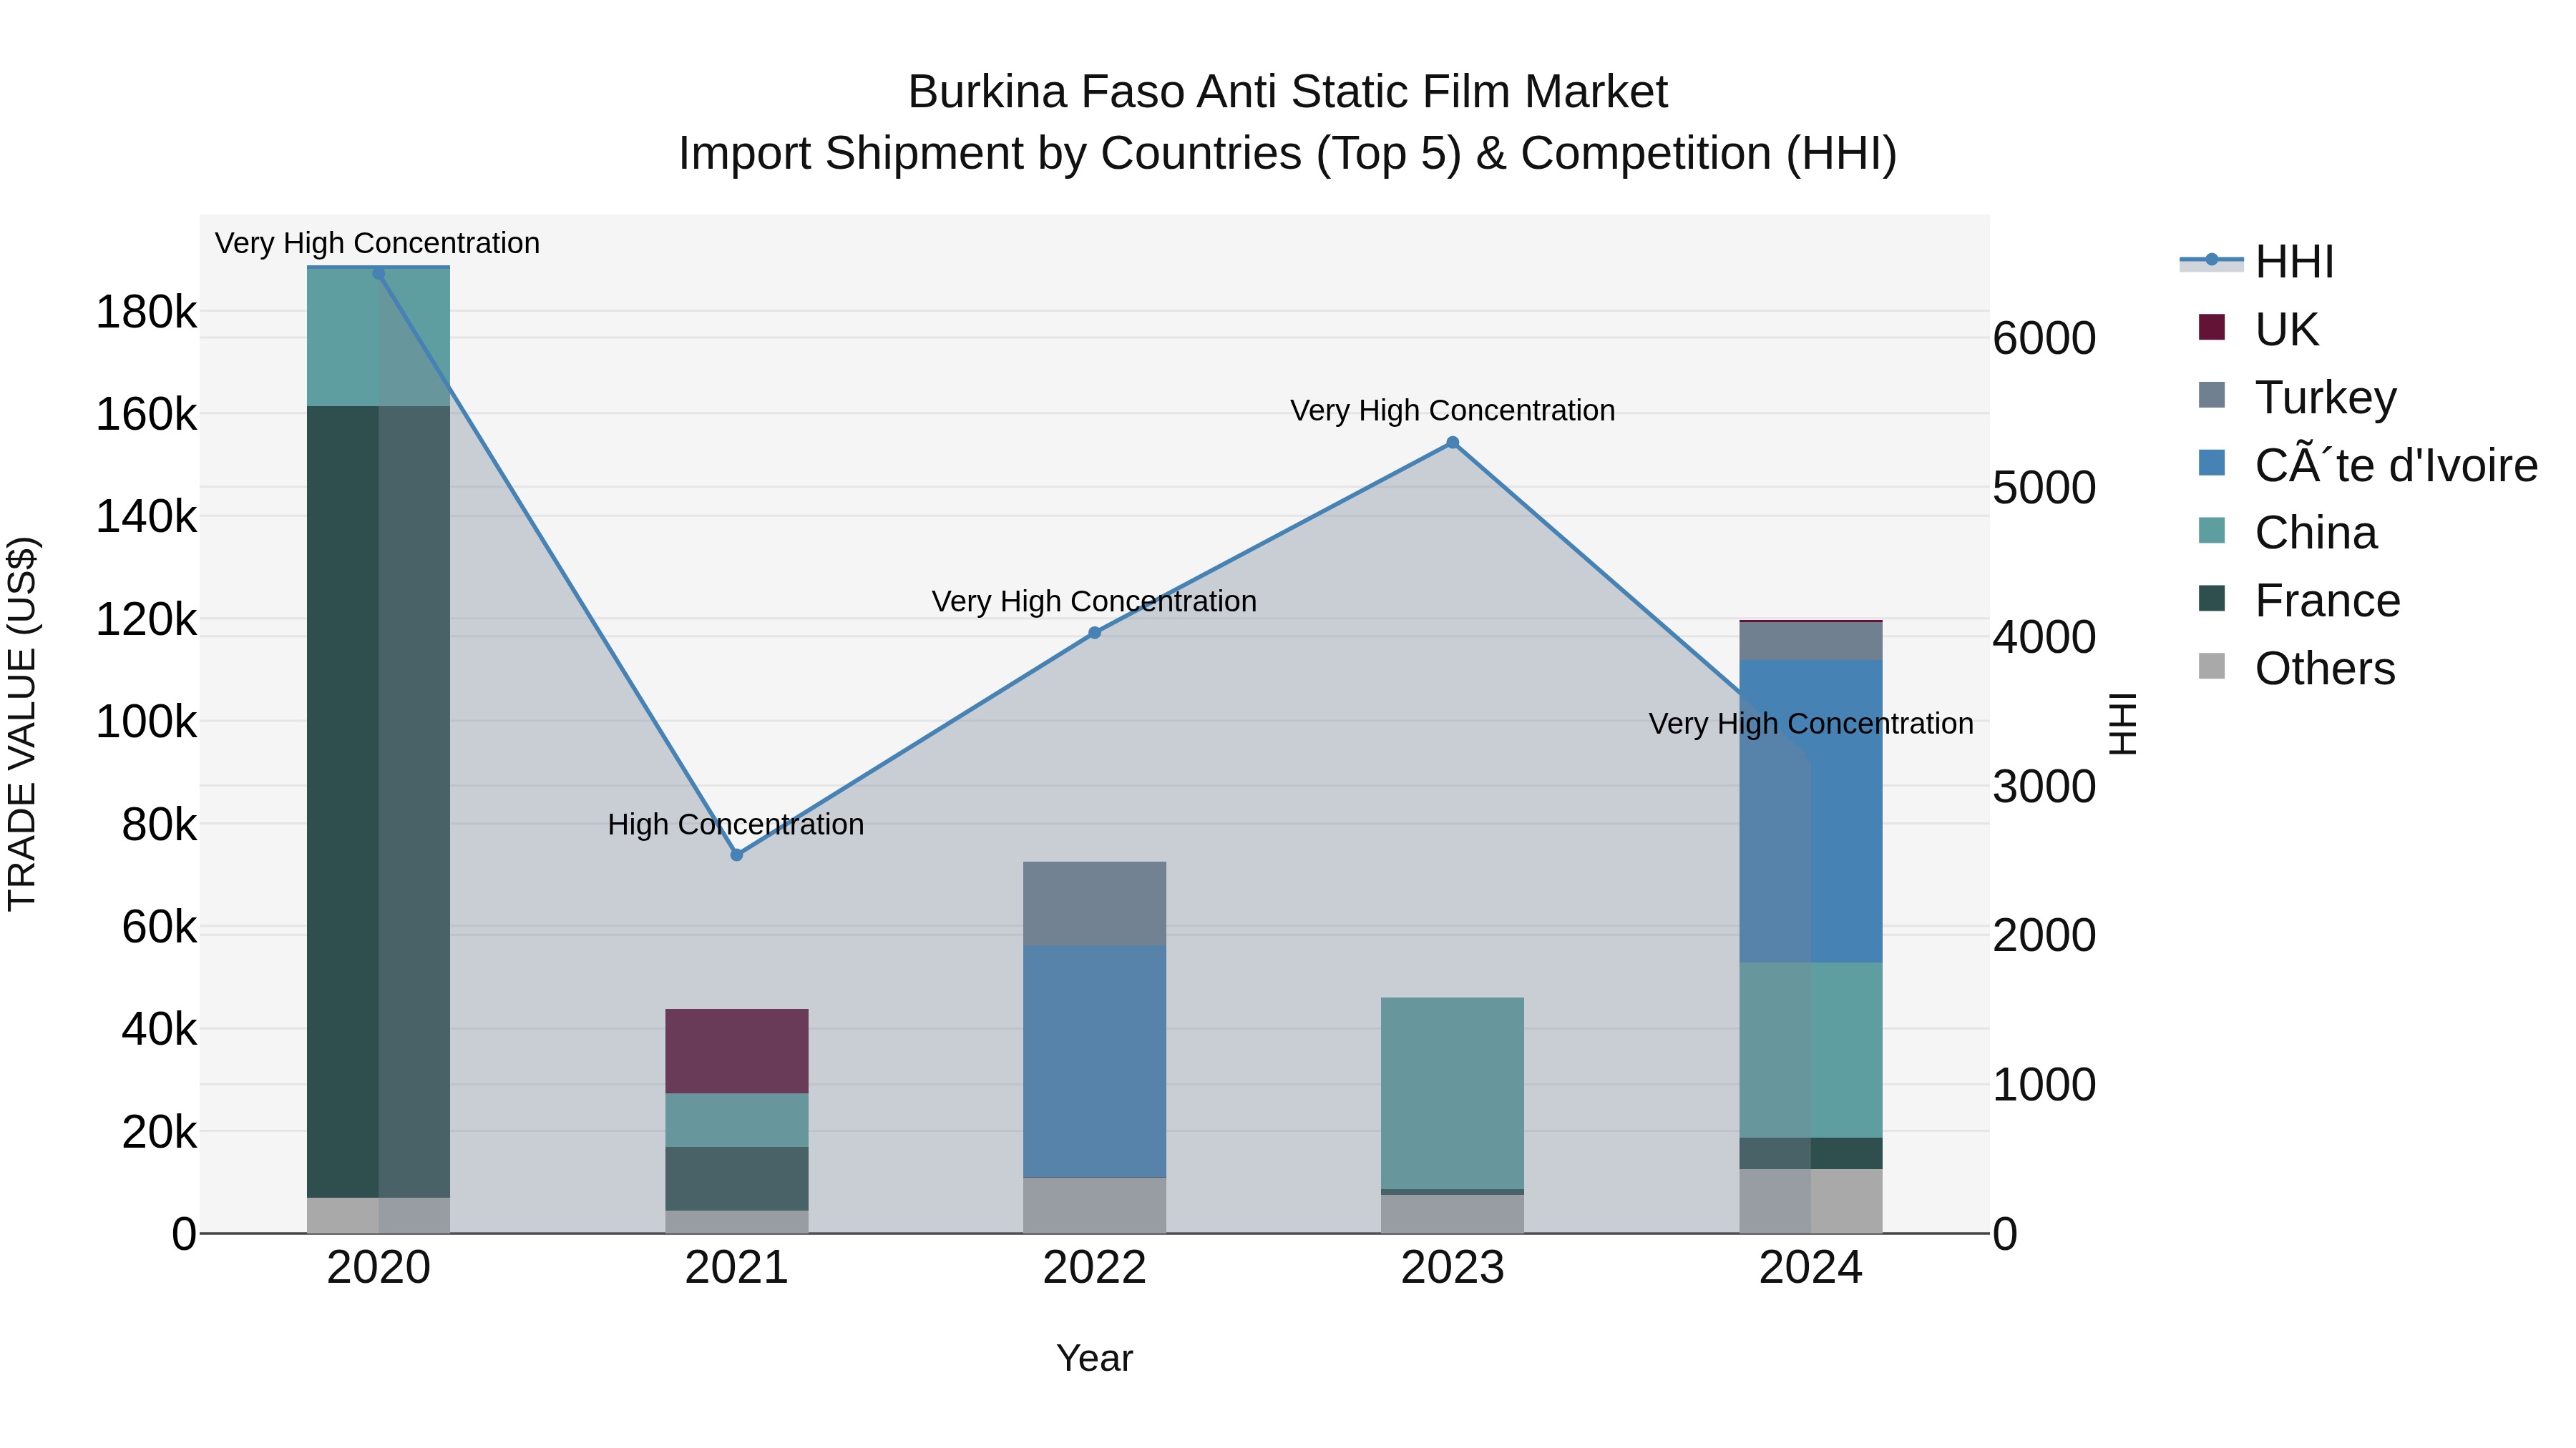This screenshot has width=2576, height=1448.
Task: Click the 2021 x-axis label
Action: click(x=737, y=1268)
